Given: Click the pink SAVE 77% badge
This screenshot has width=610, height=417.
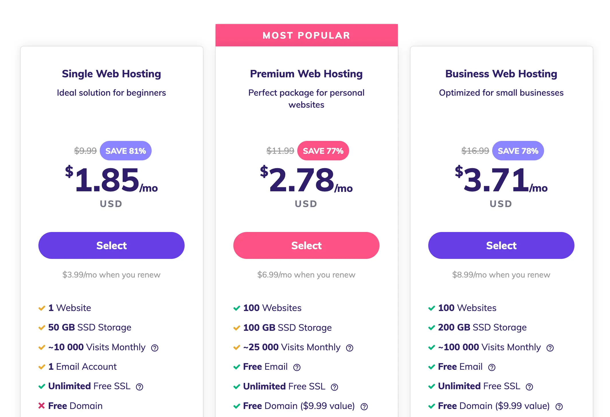Looking at the screenshot, I should coord(323,151).
